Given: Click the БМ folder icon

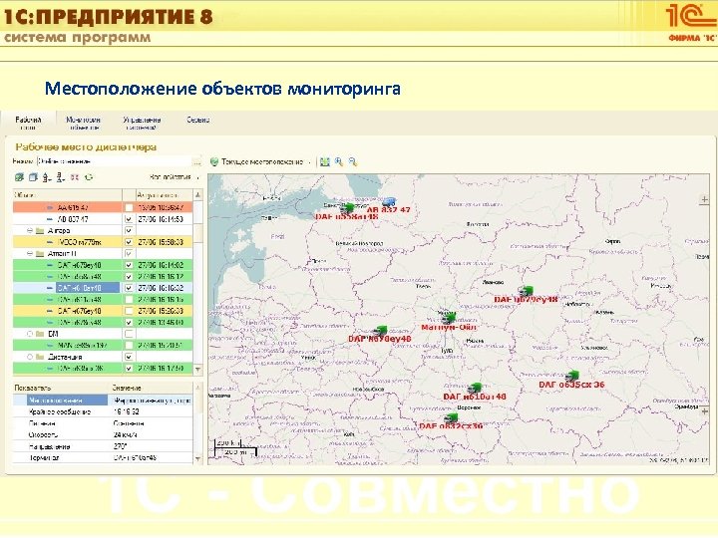Looking at the screenshot, I should [x=40, y=334].
